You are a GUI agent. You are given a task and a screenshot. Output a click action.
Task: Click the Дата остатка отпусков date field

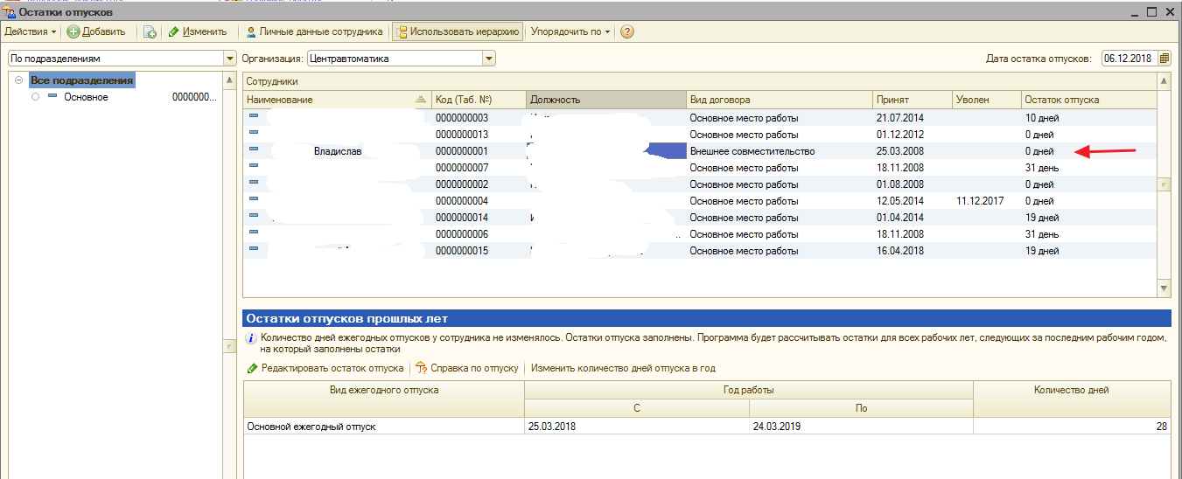[x=1129, y=59]
